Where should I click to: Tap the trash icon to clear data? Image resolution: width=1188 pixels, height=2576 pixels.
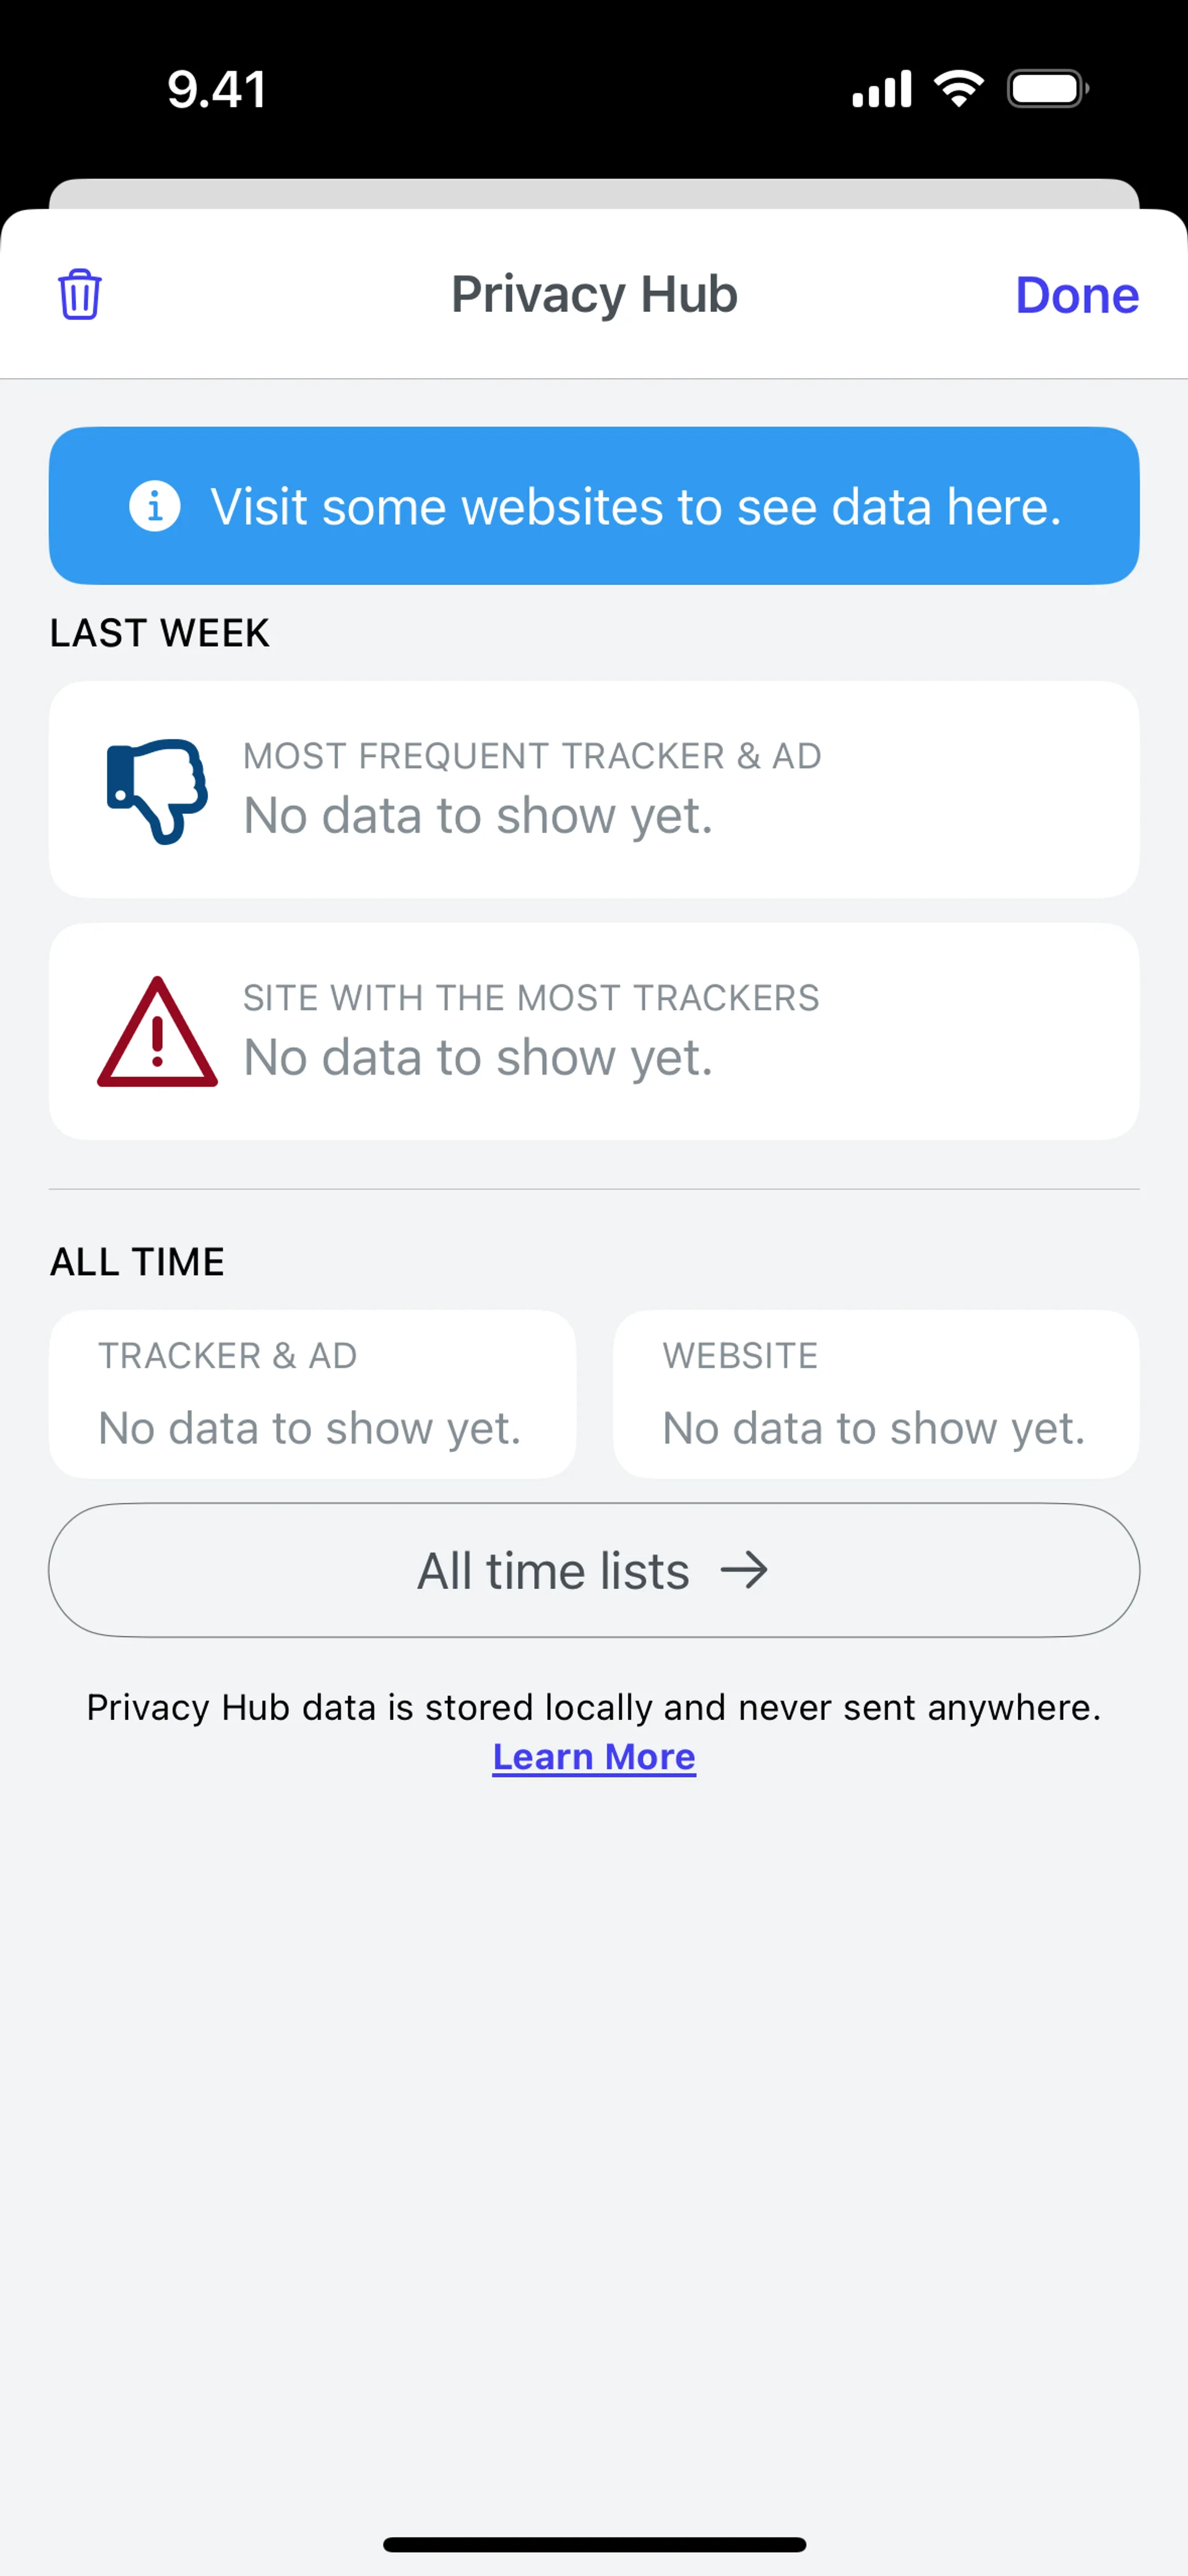pyautogui.click(x=80, y=294)
